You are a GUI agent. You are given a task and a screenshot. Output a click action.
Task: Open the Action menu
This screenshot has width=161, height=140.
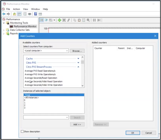click(17, 9)
